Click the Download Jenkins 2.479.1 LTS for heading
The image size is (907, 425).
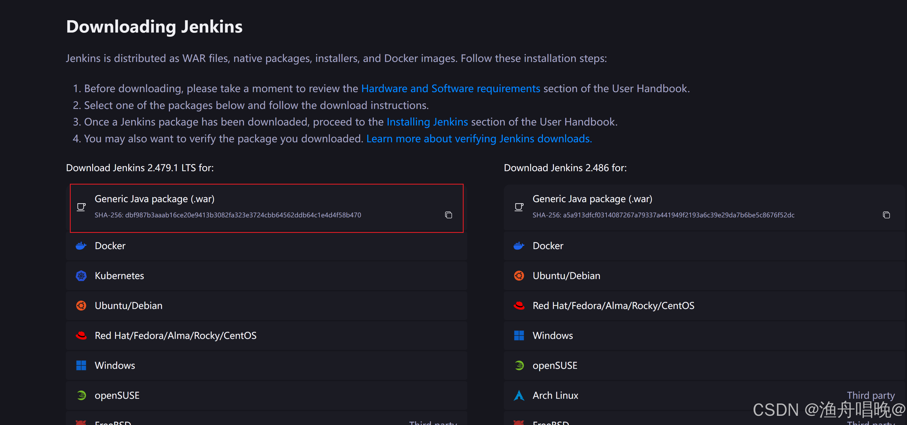140,168
